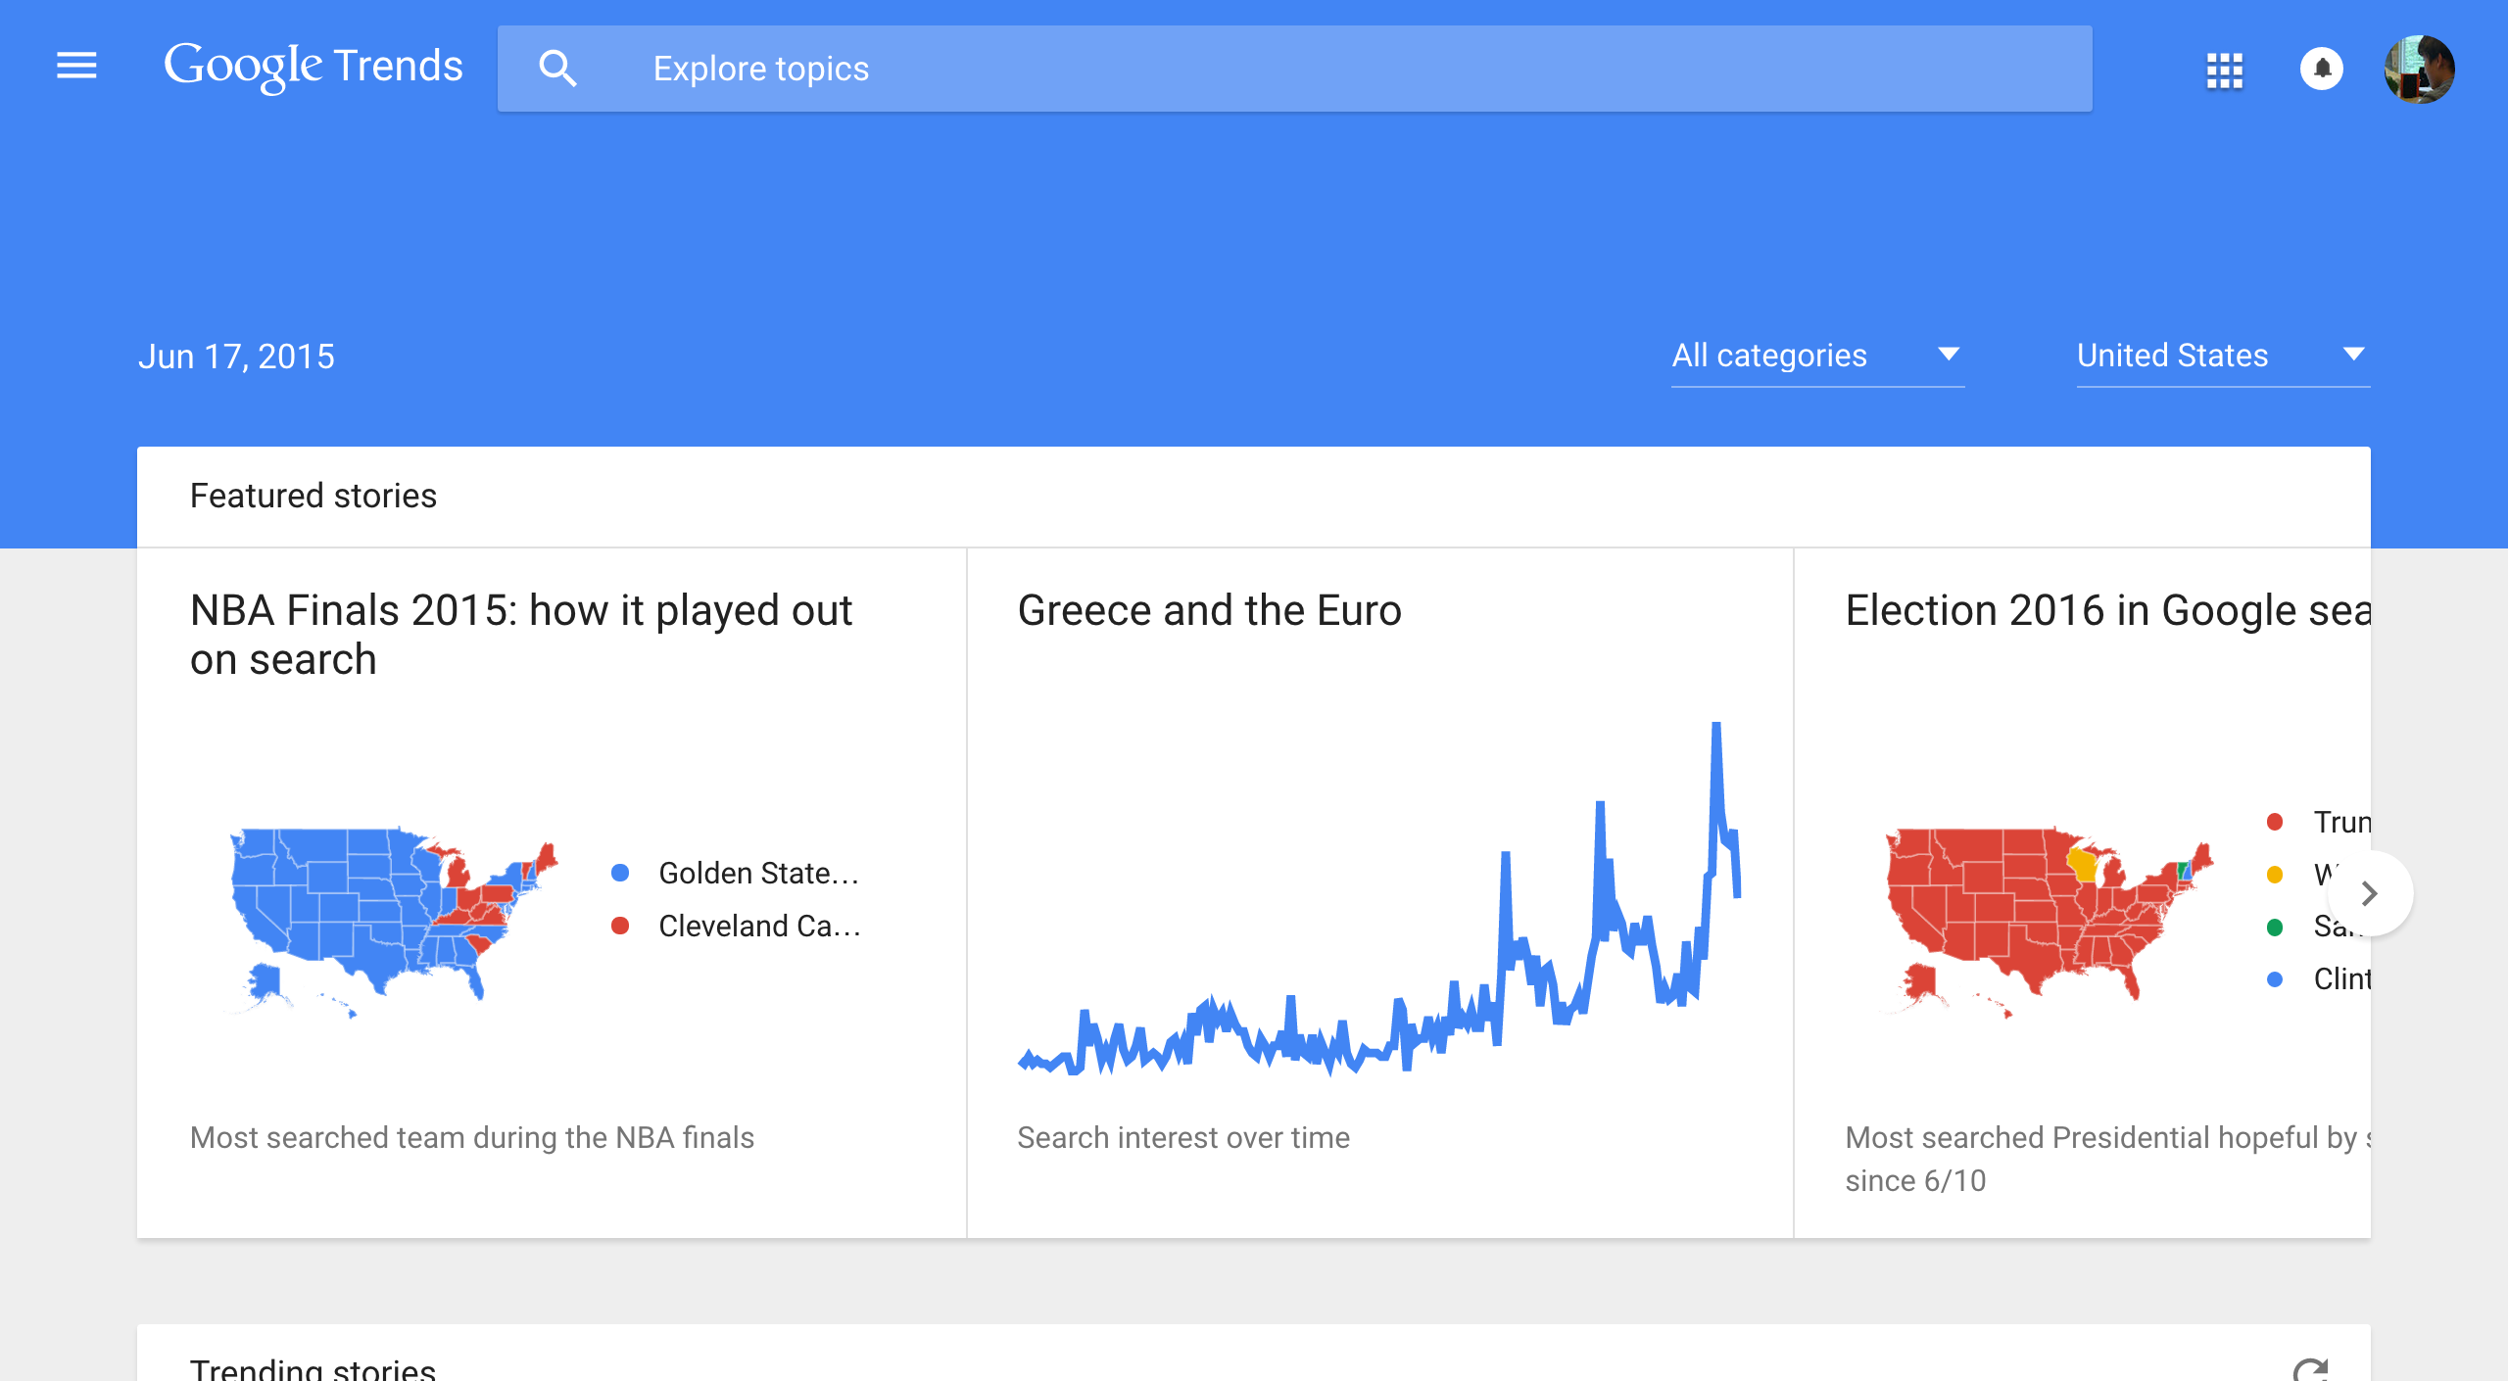Click the search magnifier icon
The width and height of the screenshot is (2508, 1381).
tap(557, 69)
